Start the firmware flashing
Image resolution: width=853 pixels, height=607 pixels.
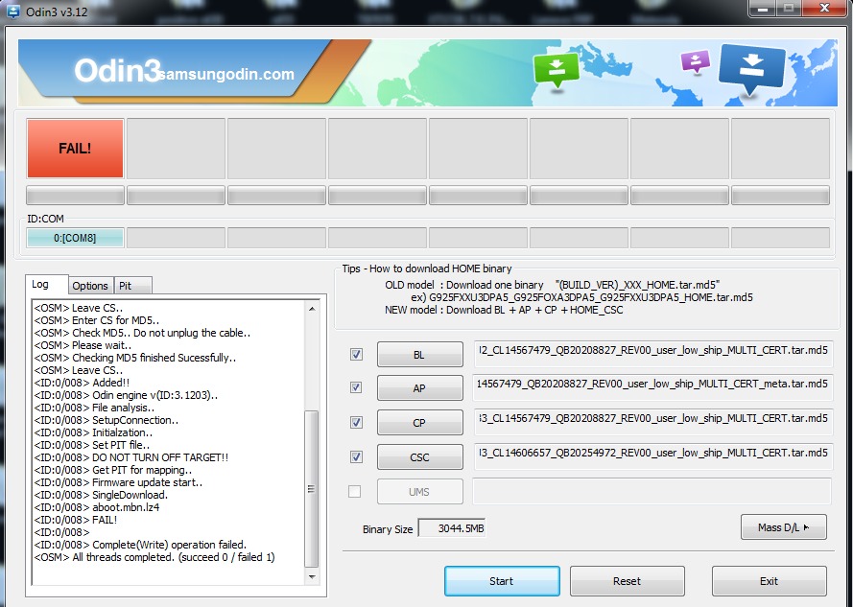502,581
